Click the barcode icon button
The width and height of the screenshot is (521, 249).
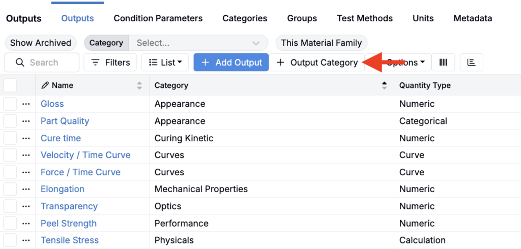(x=443, y=63)
